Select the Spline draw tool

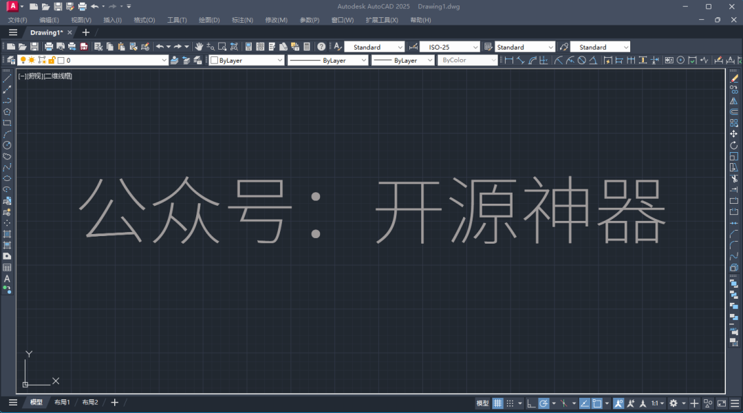coord(7,168)
